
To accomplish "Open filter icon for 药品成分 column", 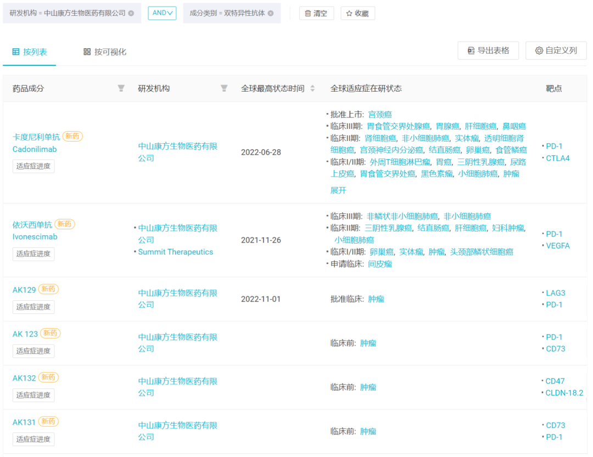I will [x=121, y=88].
